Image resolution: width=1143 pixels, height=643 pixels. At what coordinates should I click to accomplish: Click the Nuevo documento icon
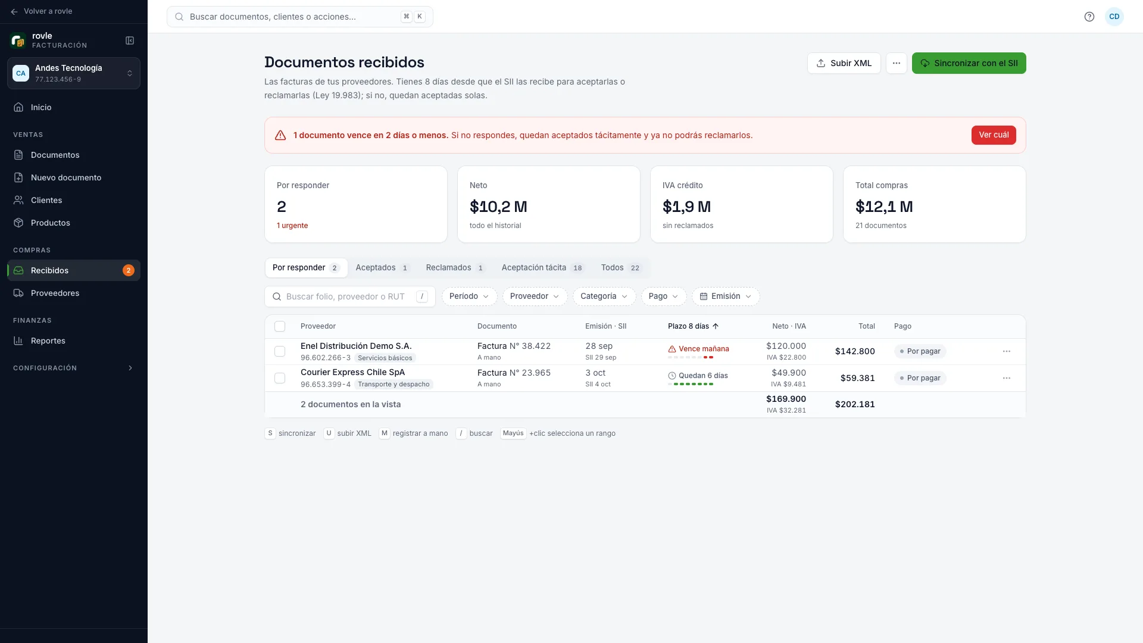18,177
